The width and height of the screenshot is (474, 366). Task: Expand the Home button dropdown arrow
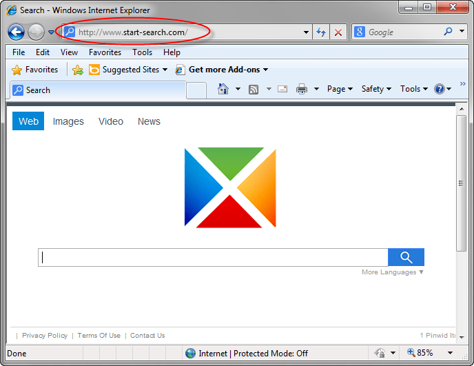coord(238,89)
